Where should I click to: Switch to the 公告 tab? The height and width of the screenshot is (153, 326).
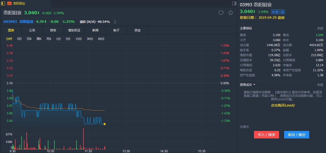point(32,30)
